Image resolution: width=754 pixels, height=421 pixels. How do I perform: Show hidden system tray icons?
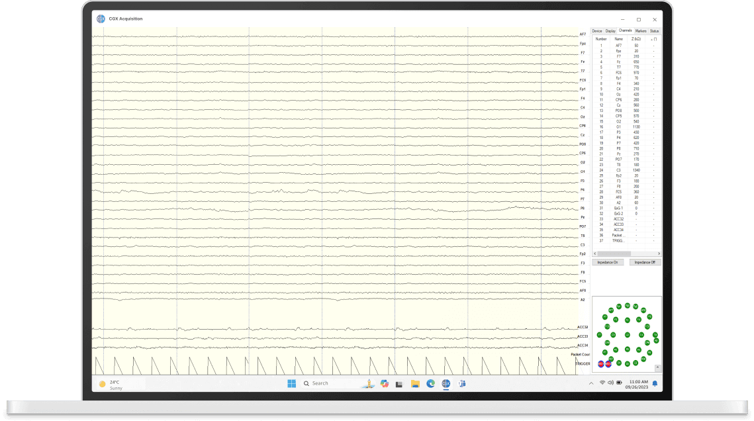[591, 383]
